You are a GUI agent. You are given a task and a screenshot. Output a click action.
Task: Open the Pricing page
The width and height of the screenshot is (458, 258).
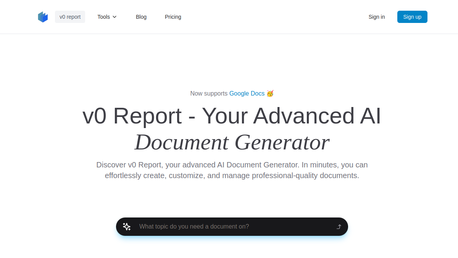pos(173,17)
